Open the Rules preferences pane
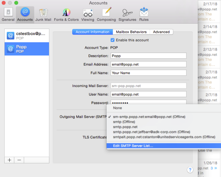This screenshot has height=177, width=221. (144, 15)
